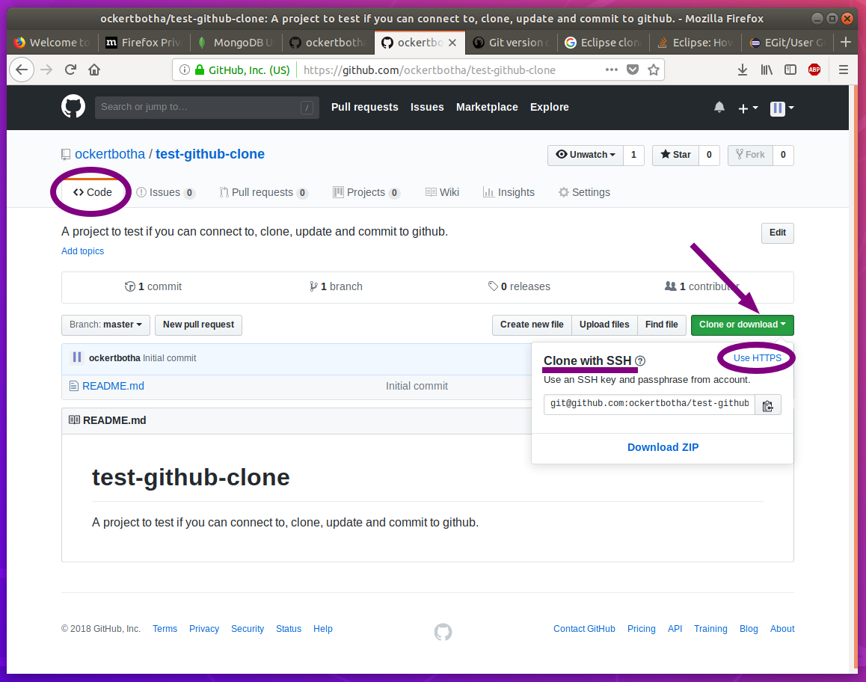View the 1 branch list
The height and width of the screenshot is (682, 866).
pos(336,286)
